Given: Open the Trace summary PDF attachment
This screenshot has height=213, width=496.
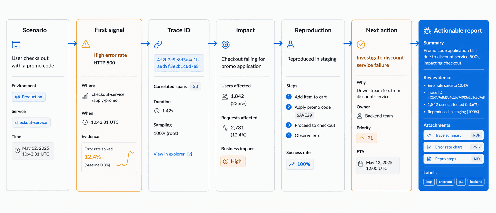Looking at the screenshot, I should (x=453, y=135).
